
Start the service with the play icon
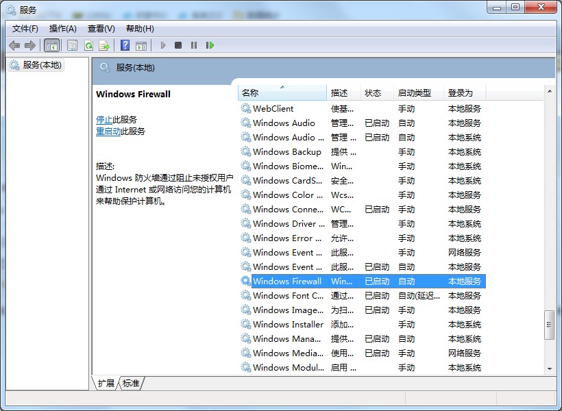(x=162, y=45)
